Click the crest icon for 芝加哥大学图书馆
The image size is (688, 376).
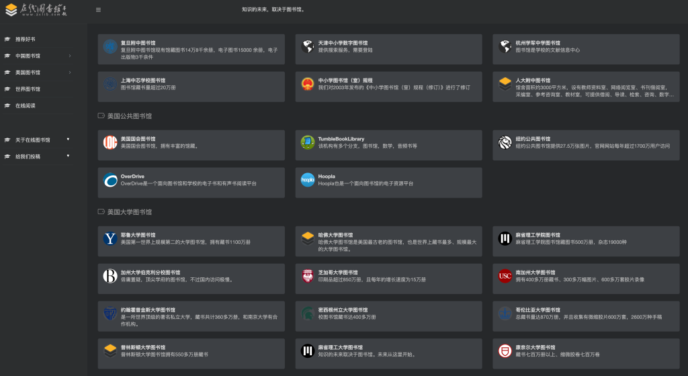308,276
